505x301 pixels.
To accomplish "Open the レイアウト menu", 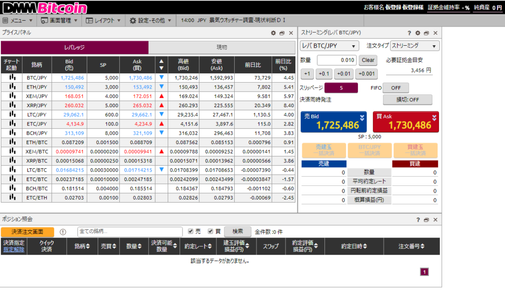I will point(103,21).
